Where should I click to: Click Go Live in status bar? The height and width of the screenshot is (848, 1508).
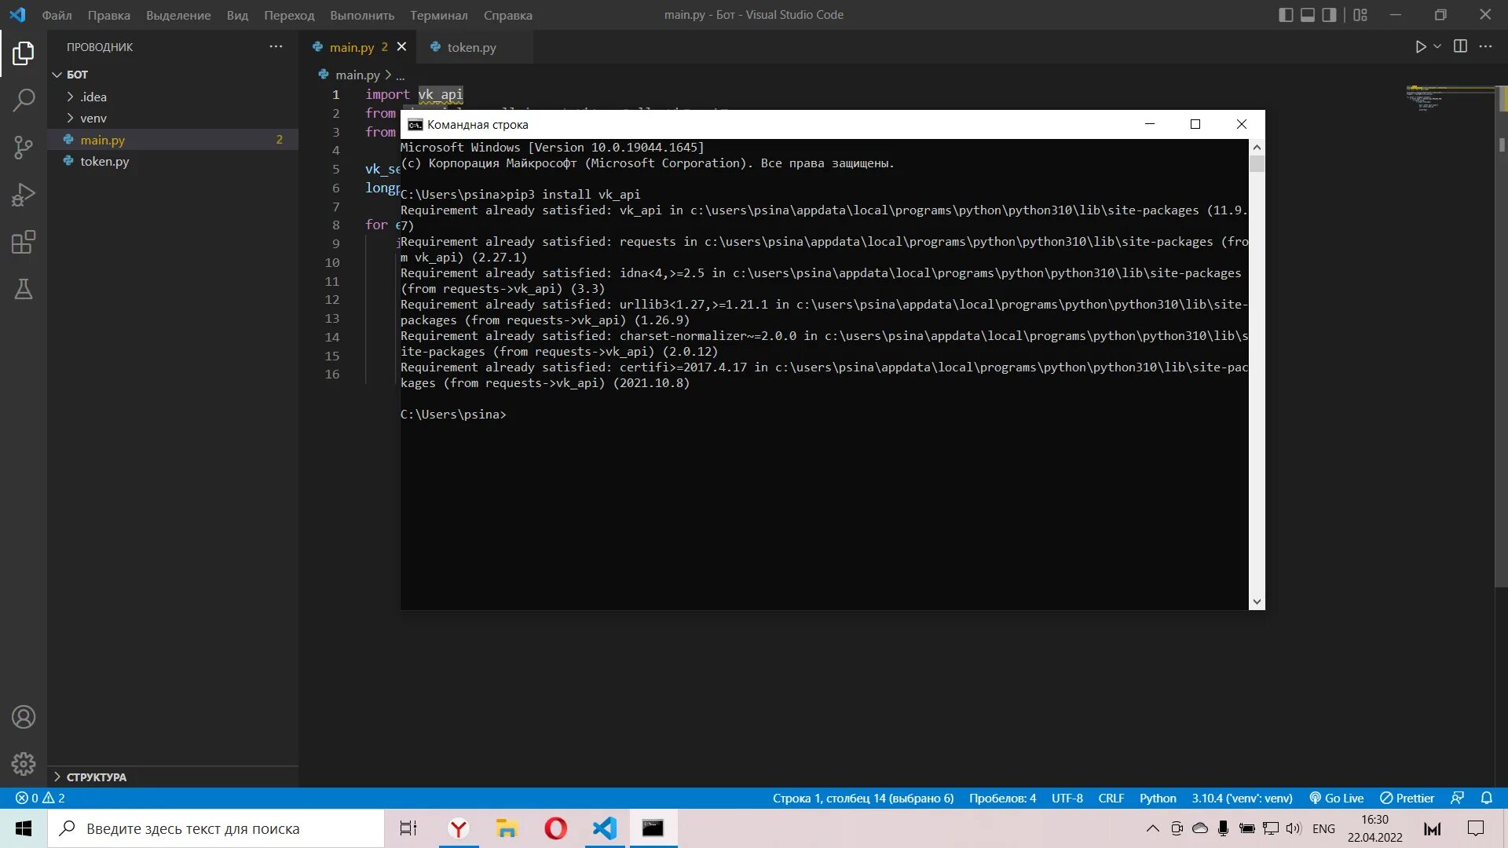pyautogui.click(x=1337, y=798)
